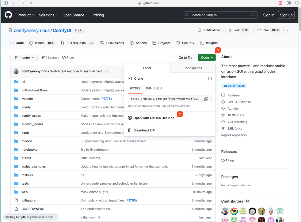The image size is (301, 222).
Task: Open browser reader/translate toolbar icon
Action: pyautogui.click(x=289, y=3)
